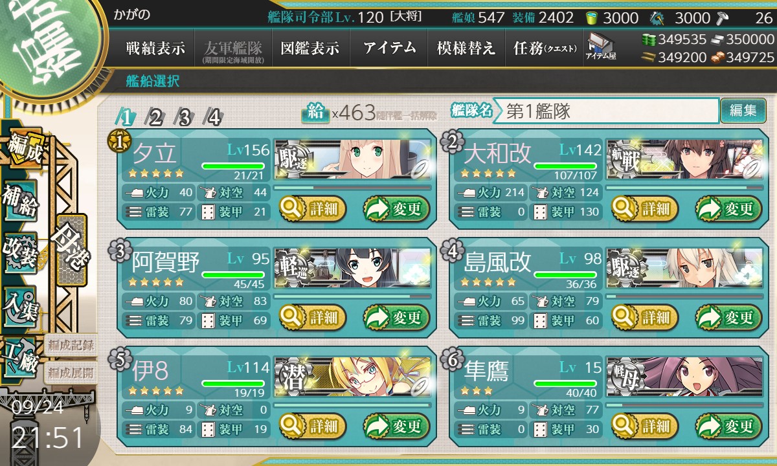The width and height of the screenshot is (777, 466).
Task: Switch to fleet tab 4
Action: pyautogui.click(x=214, y=117)
